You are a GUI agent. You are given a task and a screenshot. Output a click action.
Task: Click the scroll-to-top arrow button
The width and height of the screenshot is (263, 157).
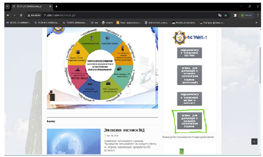coord(254,142)
